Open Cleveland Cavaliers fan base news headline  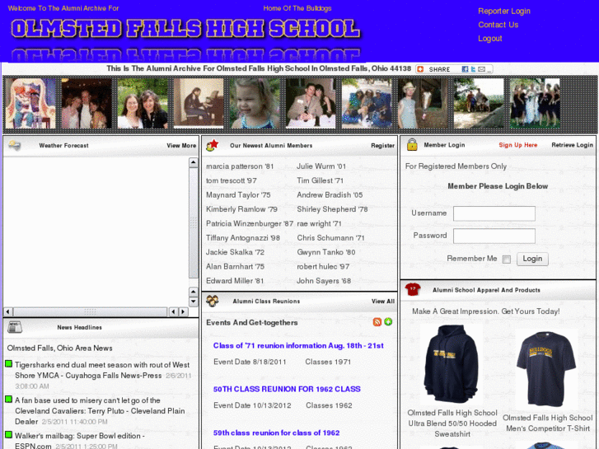(x=100, y=411)
